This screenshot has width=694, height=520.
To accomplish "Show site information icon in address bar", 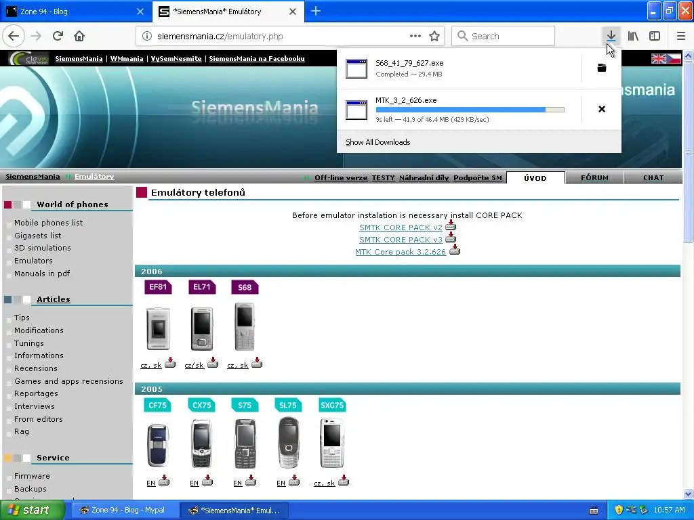I will pyautogui.click(x=146, y=37).
